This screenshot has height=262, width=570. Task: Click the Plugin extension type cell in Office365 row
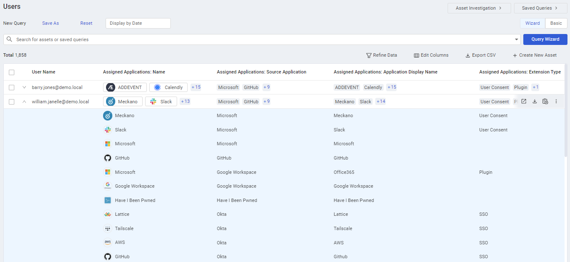tap(485, 172)
